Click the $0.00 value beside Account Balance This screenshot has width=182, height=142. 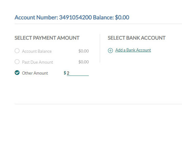(83, 51)
